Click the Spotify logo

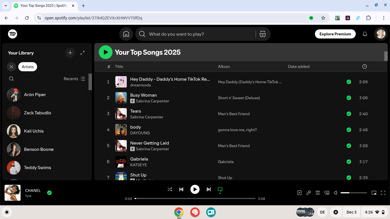point(13,34)
